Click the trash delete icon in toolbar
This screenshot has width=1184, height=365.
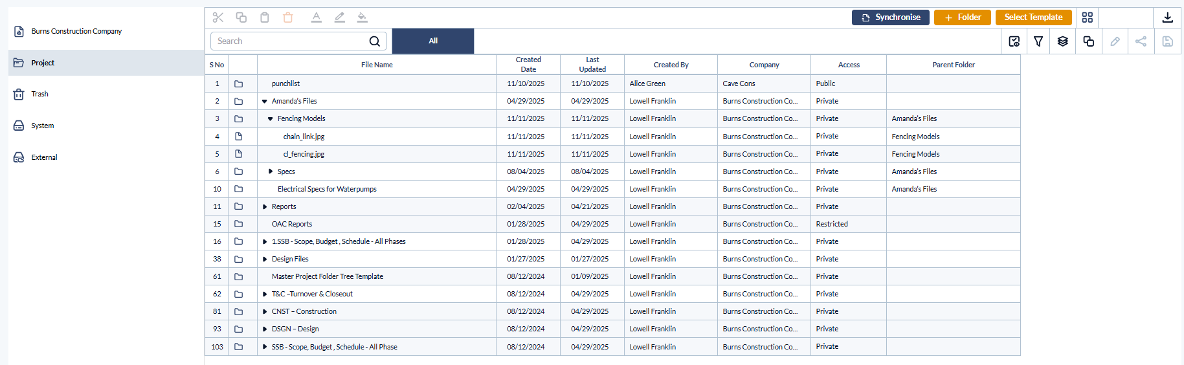(288, 17)
